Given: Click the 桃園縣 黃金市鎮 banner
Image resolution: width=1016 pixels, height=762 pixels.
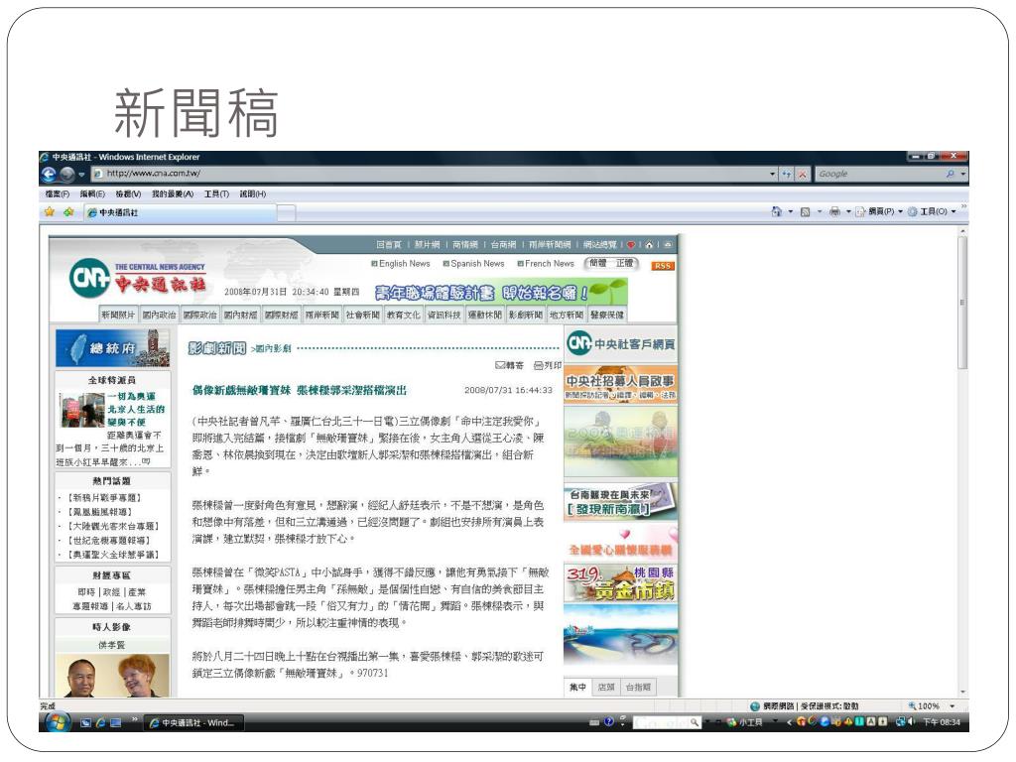Looking at the screenshot, I should pos(620,583).
